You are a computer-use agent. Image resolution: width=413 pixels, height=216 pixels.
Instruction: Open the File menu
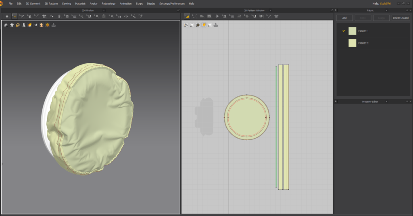tap(10, 4)
